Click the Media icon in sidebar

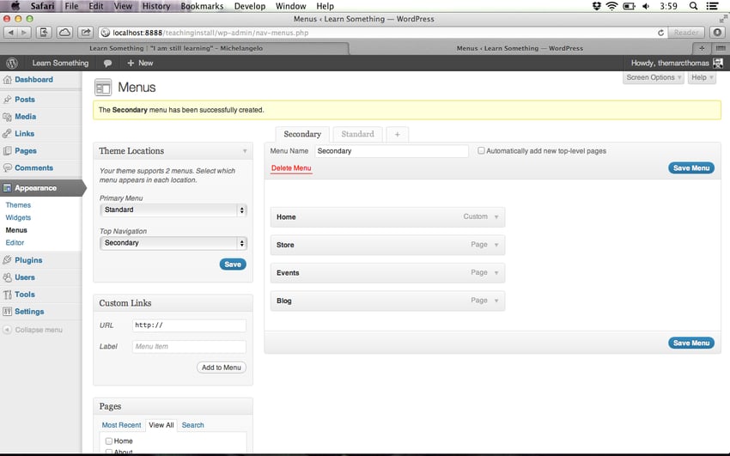coord(7,117)
